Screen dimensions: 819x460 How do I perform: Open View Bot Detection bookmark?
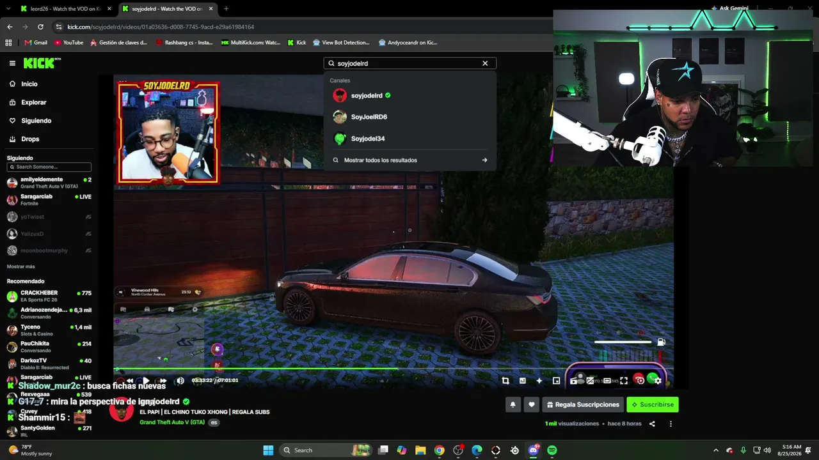tap(341, 43)
